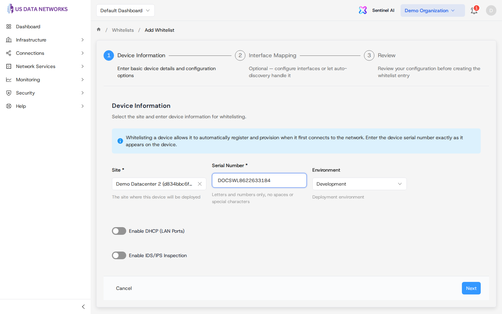The height and width of the screenshot is (314, 502).
Task: Click the Network Services icon
Action: (x=9, y=66)
